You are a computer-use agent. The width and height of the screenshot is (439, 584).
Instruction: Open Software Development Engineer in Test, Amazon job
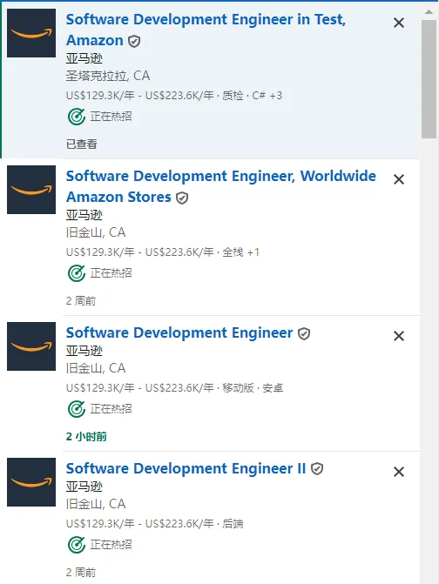tap(206, 30)
